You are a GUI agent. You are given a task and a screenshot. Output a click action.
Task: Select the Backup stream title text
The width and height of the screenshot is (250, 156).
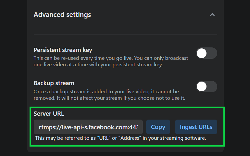[x=54, y=83]
